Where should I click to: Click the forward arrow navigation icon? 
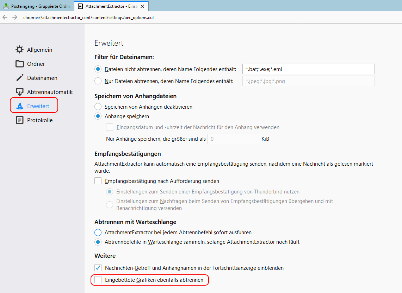(15, 17)
